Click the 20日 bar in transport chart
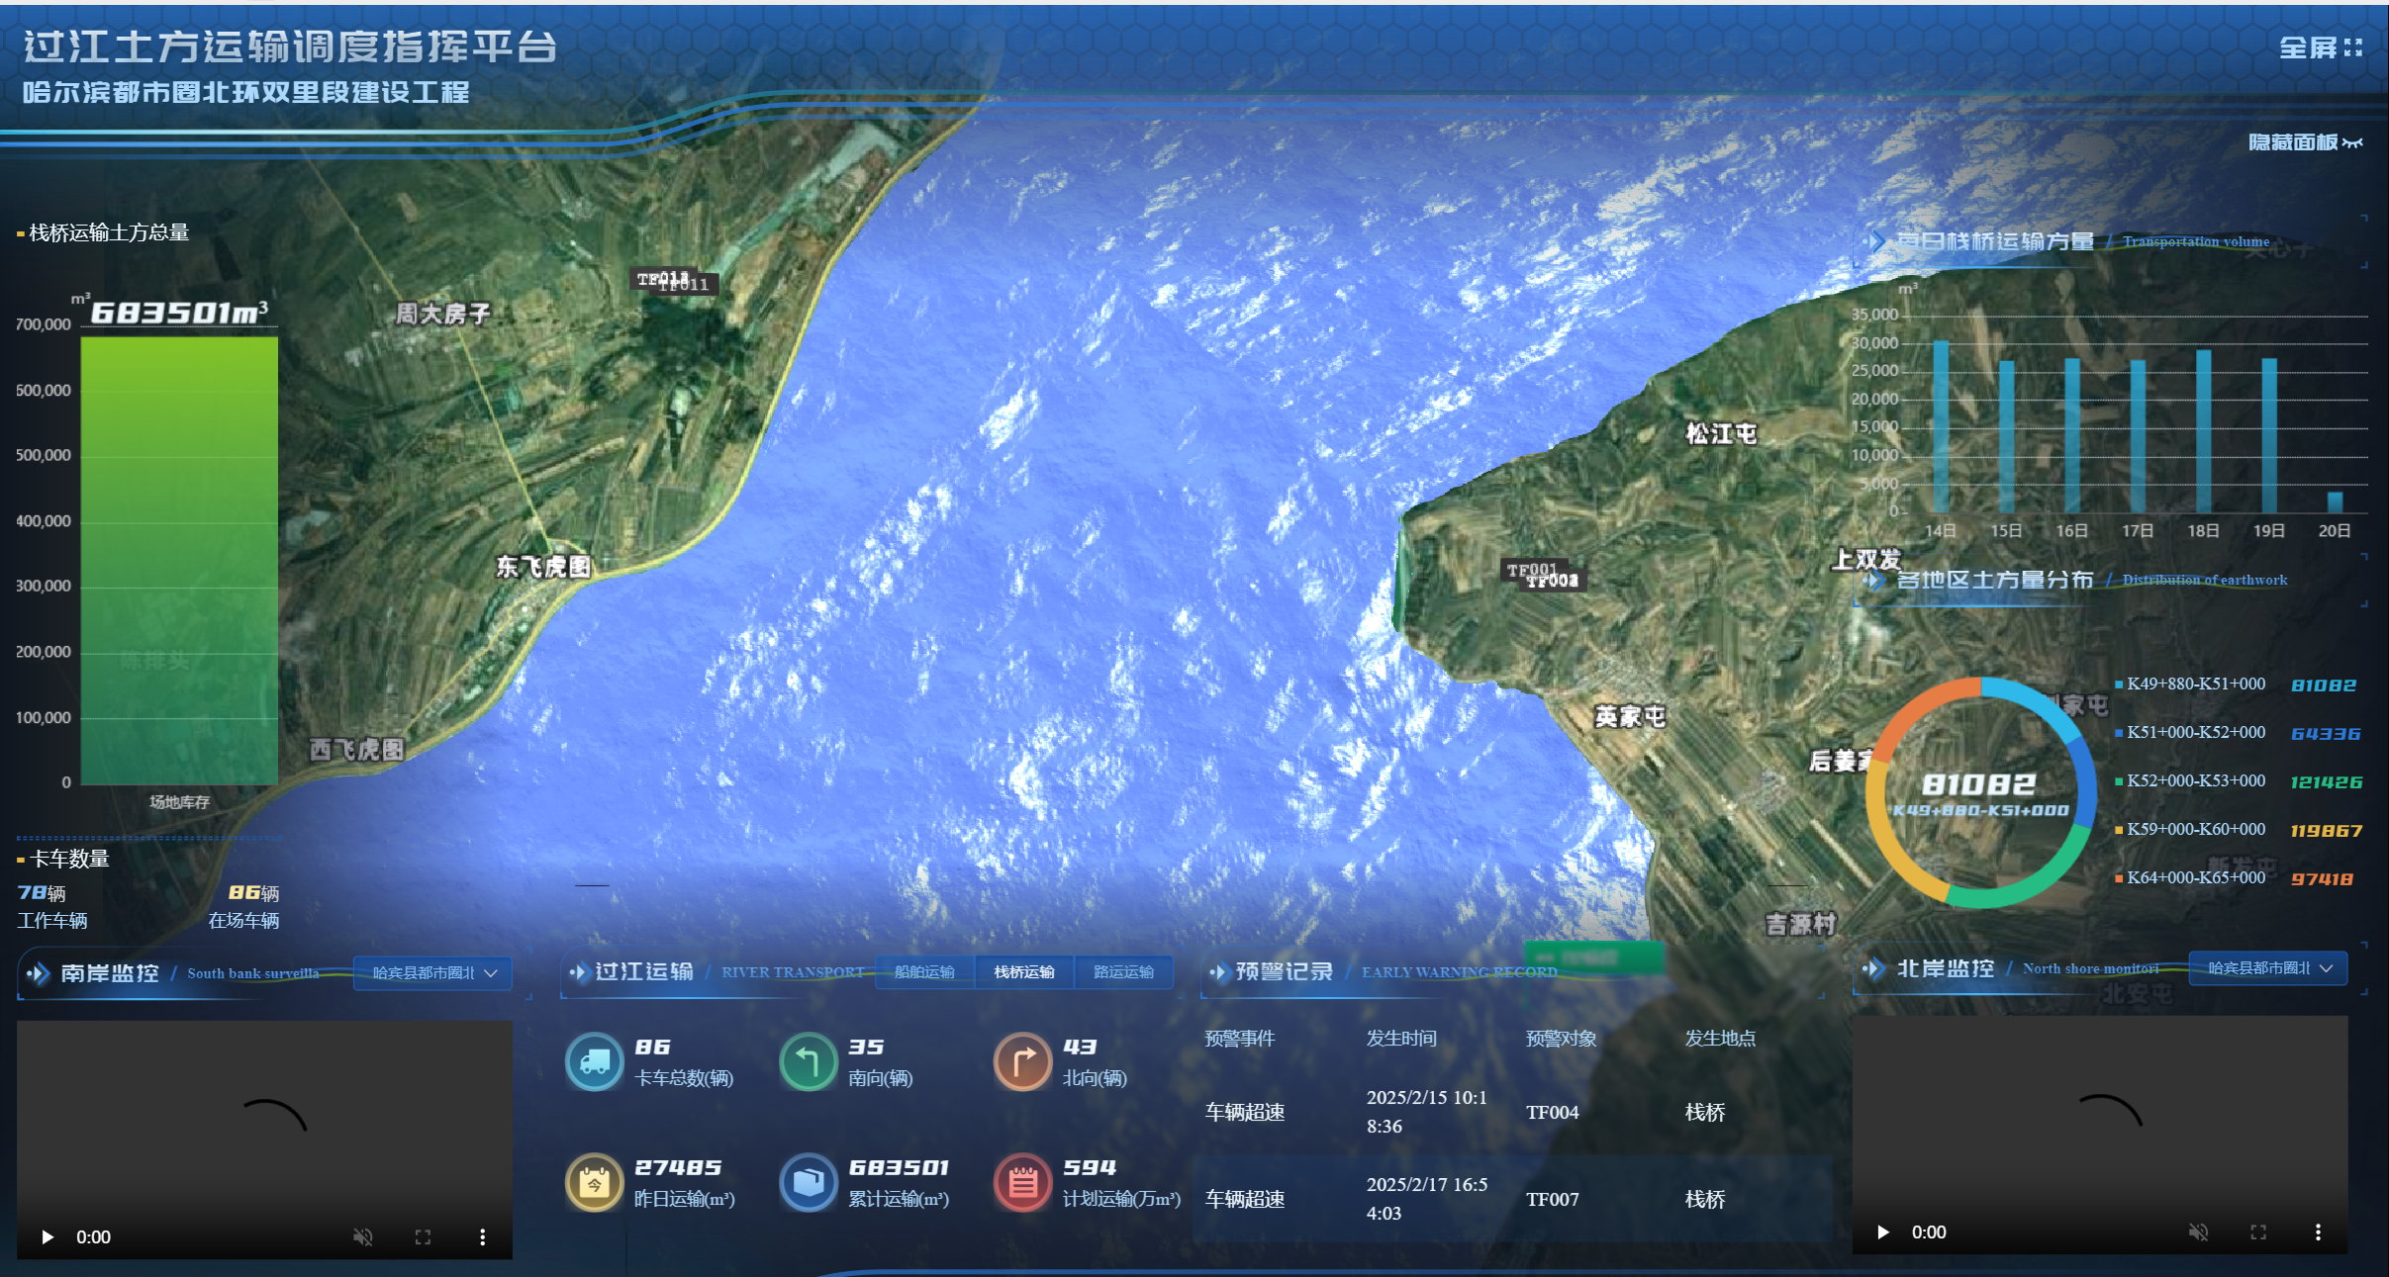This screenshot has height=1277, width=2389. (2335, 502)
